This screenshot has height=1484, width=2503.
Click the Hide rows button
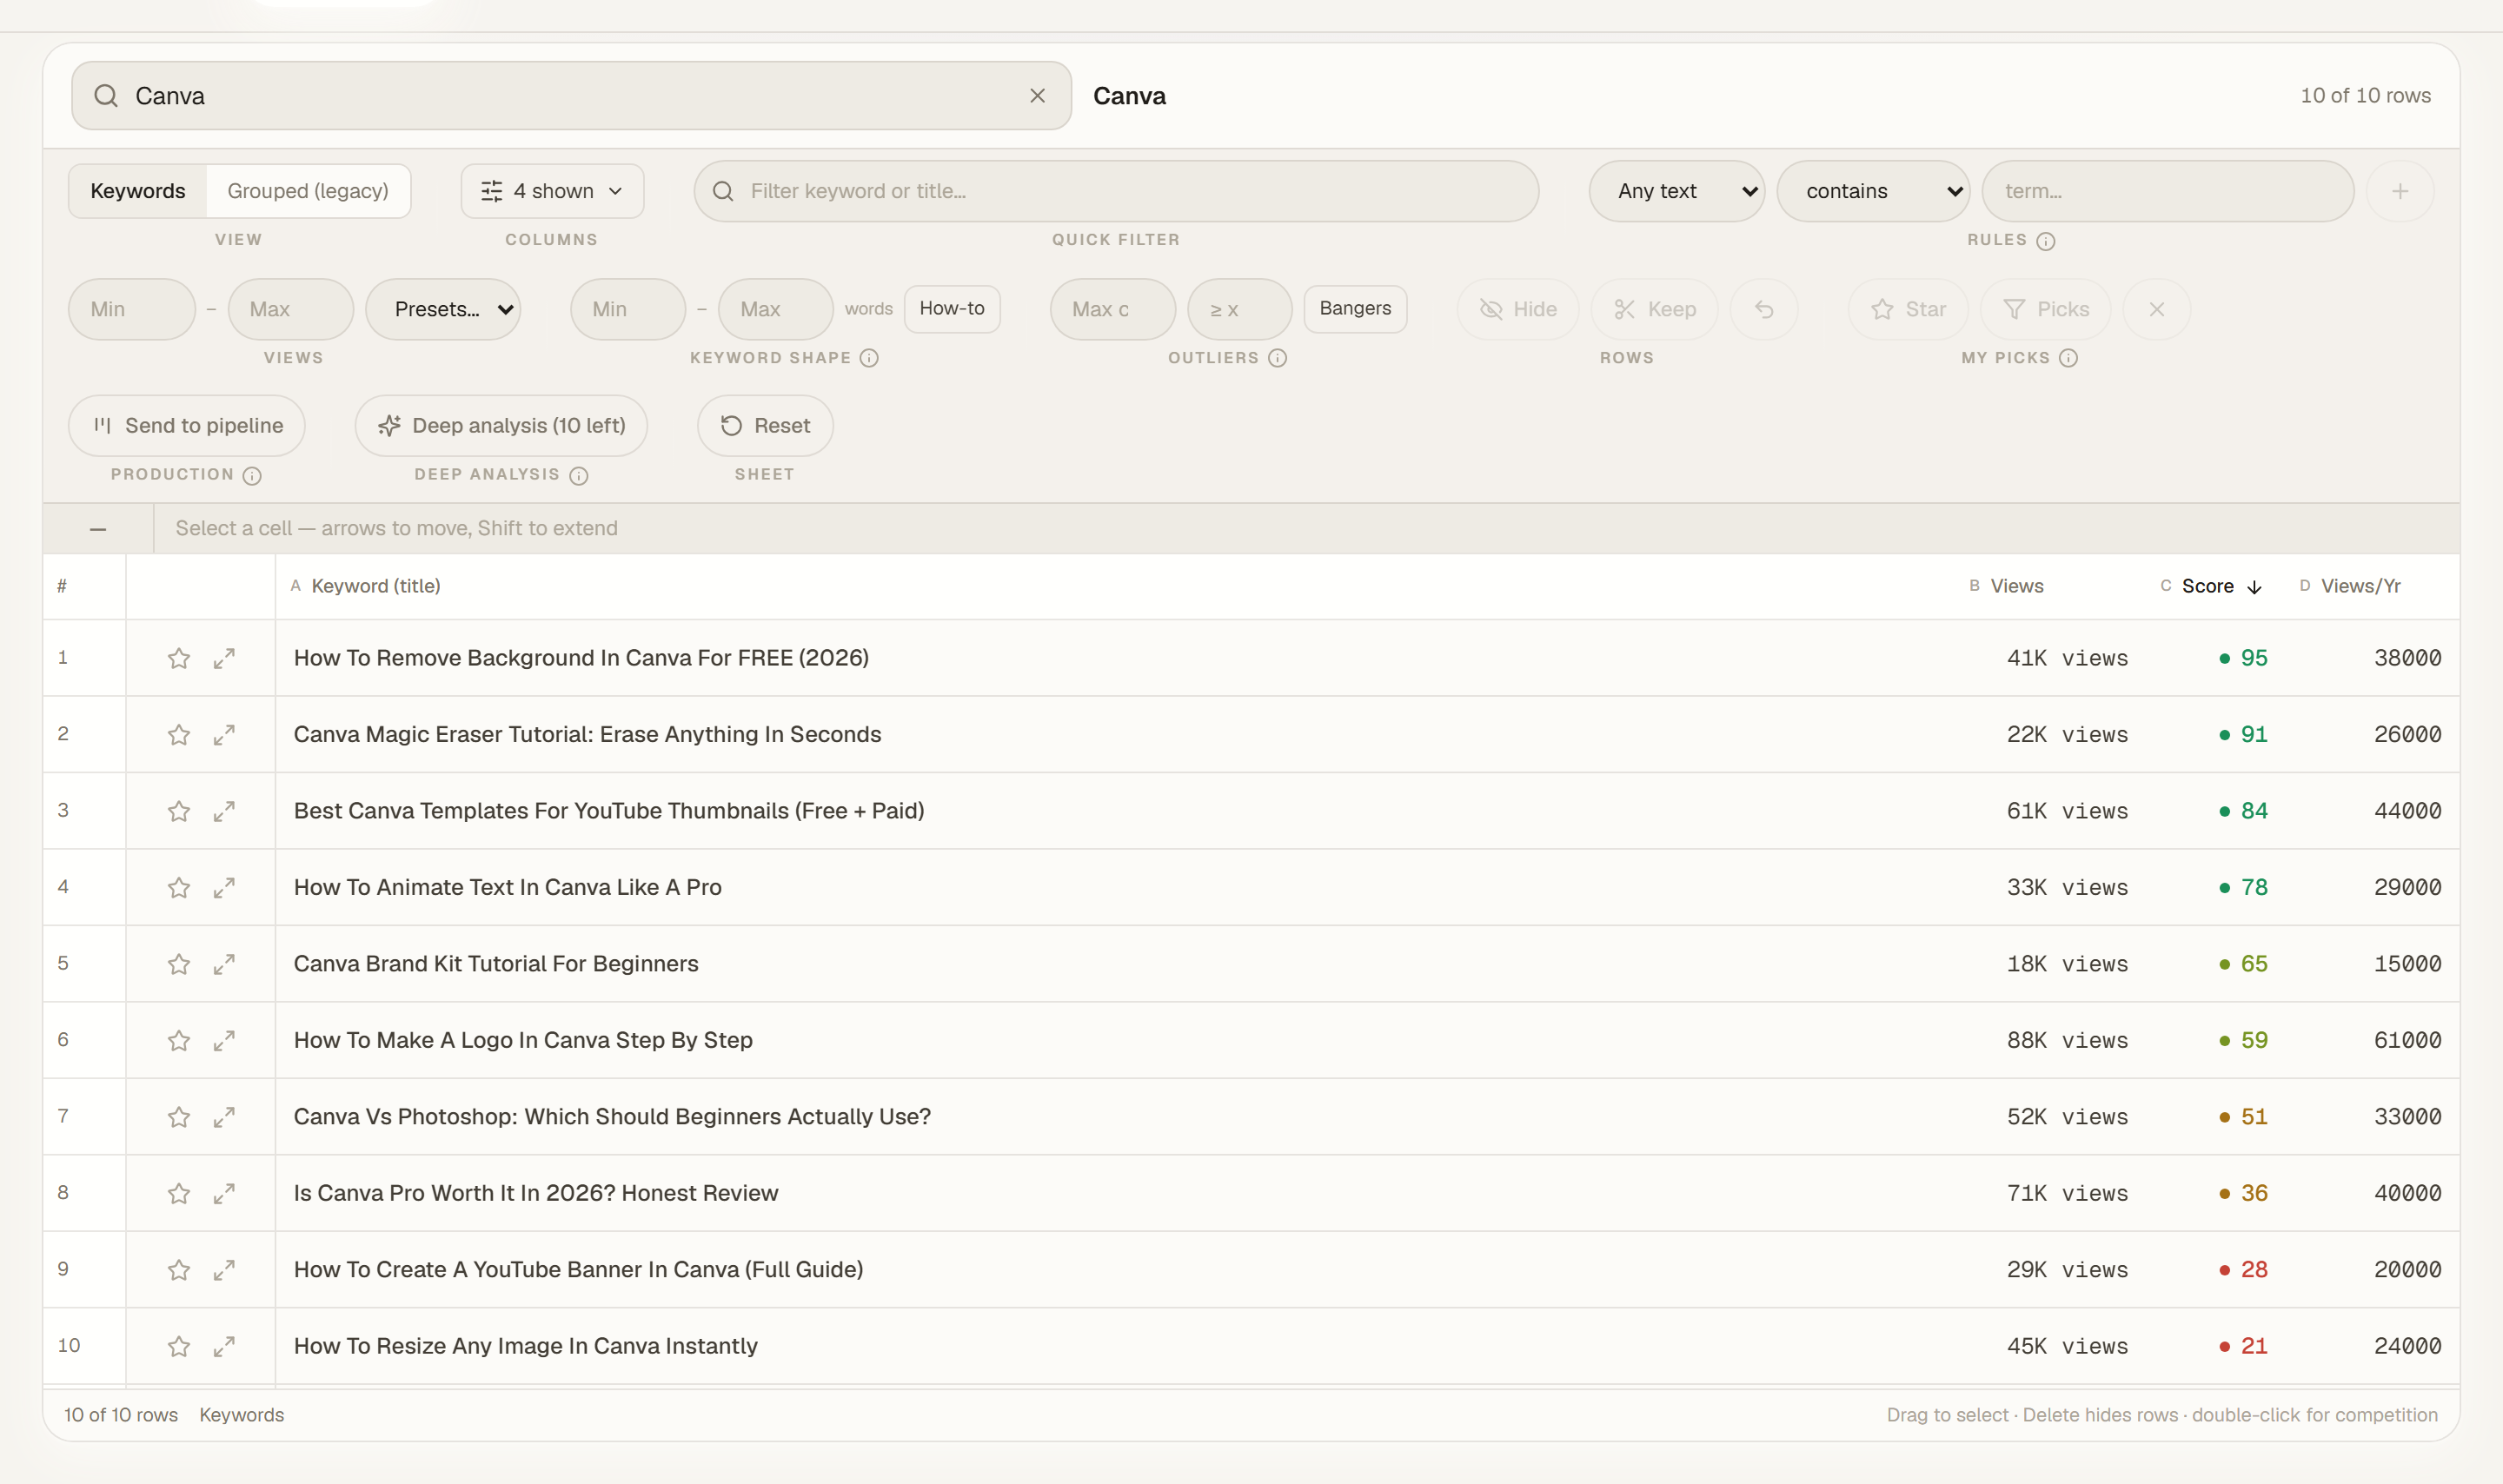pyautogui.click(x=1518, y=309)
